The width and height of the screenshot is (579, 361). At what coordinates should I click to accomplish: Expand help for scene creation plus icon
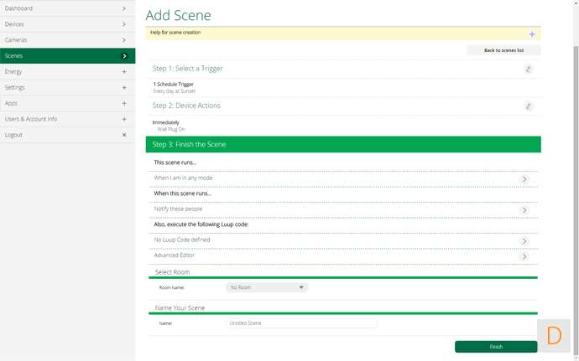tap(531, 34)
